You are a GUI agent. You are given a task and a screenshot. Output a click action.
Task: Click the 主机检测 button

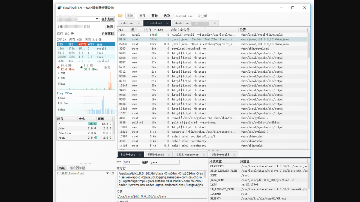pyautogui.click(x=108, y=19)
